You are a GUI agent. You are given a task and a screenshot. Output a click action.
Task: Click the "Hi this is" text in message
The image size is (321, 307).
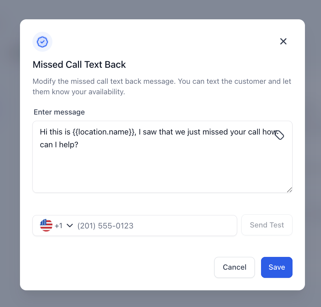[x=55, y=132]
